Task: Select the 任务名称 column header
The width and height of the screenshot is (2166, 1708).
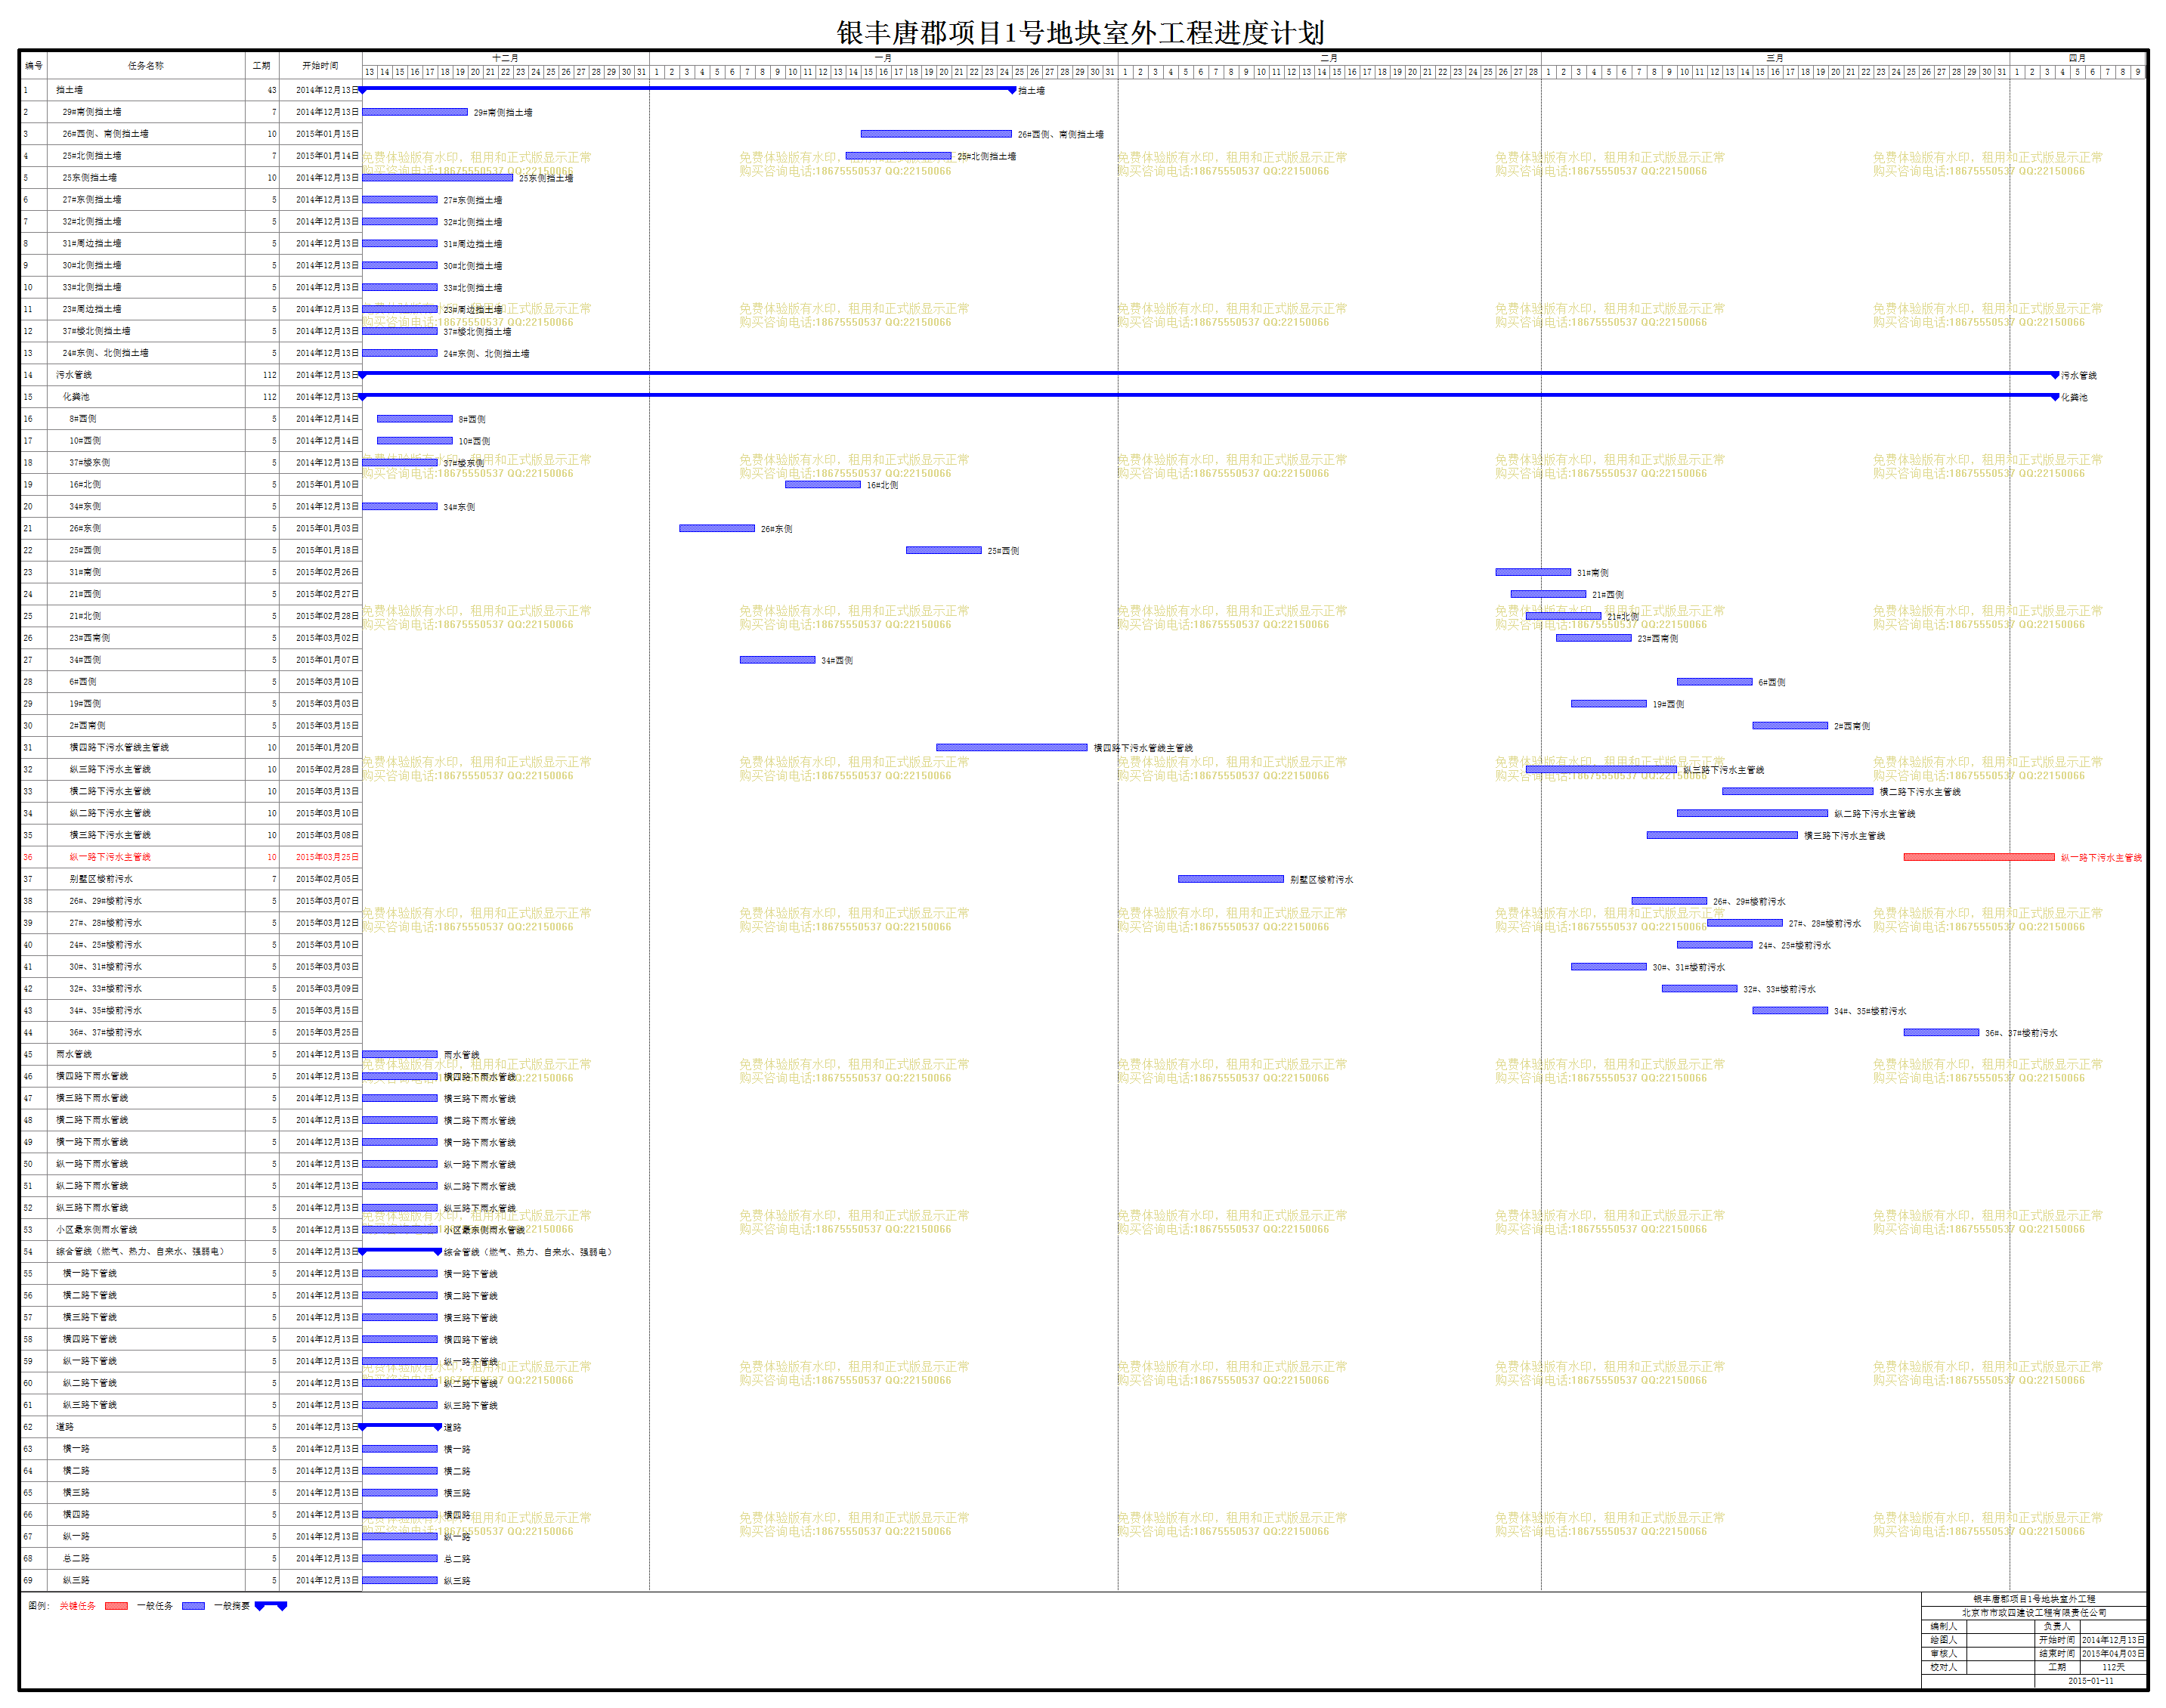Action: (x=146, y=66)
